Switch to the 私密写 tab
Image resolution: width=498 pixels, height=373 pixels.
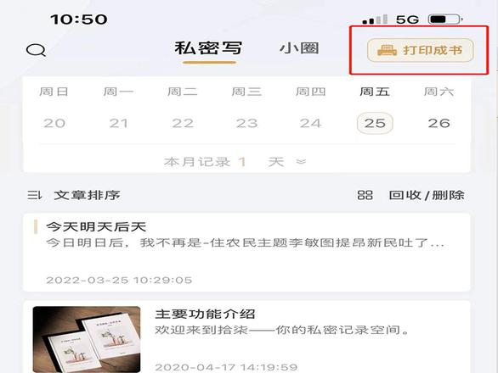209,48
